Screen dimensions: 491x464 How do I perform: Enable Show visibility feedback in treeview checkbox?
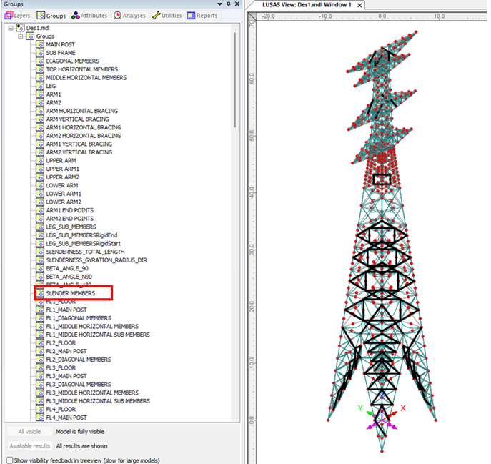9,460
